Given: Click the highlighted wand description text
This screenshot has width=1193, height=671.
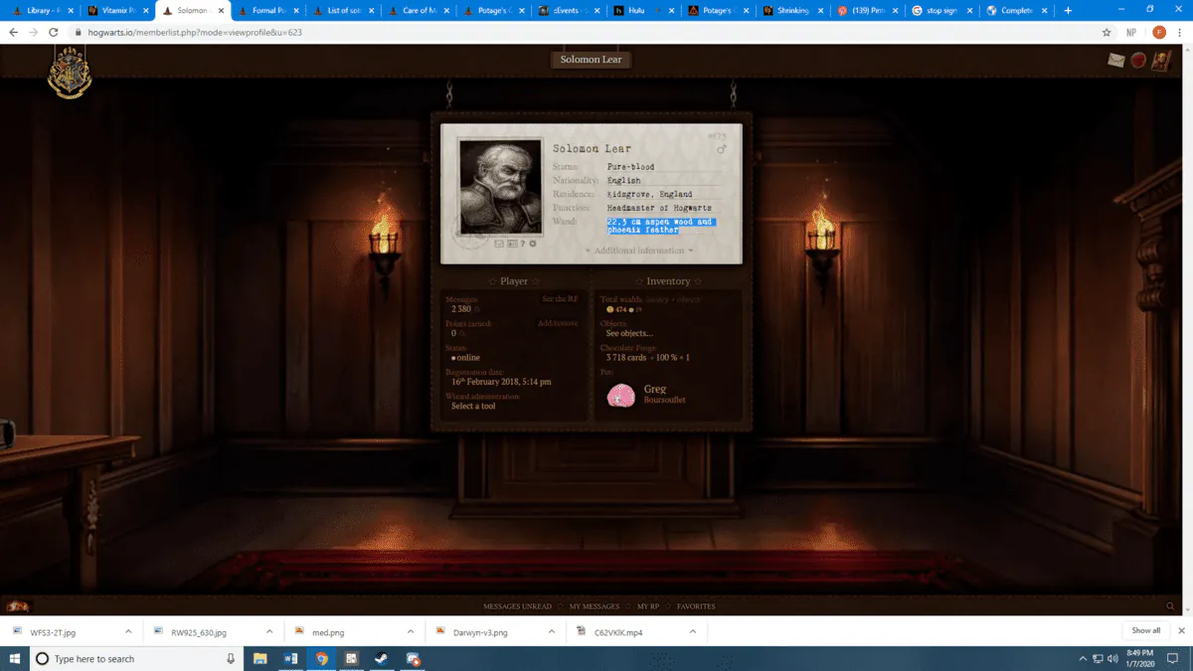Looking at the screenshot, I should (x=661, y=226).
